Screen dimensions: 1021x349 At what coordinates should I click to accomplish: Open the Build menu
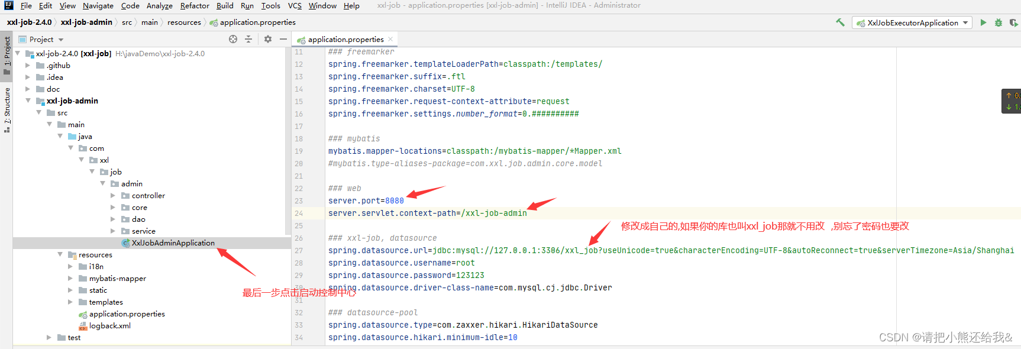click(x=225, y=5)
